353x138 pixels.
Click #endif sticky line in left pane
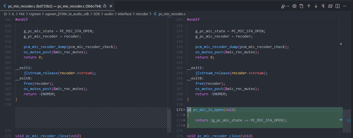(22, 20)
